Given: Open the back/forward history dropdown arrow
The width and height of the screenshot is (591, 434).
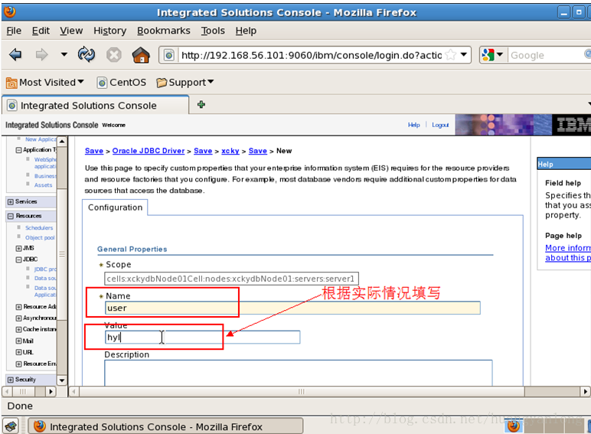Looking at the screenshot, I should [64, 54].
